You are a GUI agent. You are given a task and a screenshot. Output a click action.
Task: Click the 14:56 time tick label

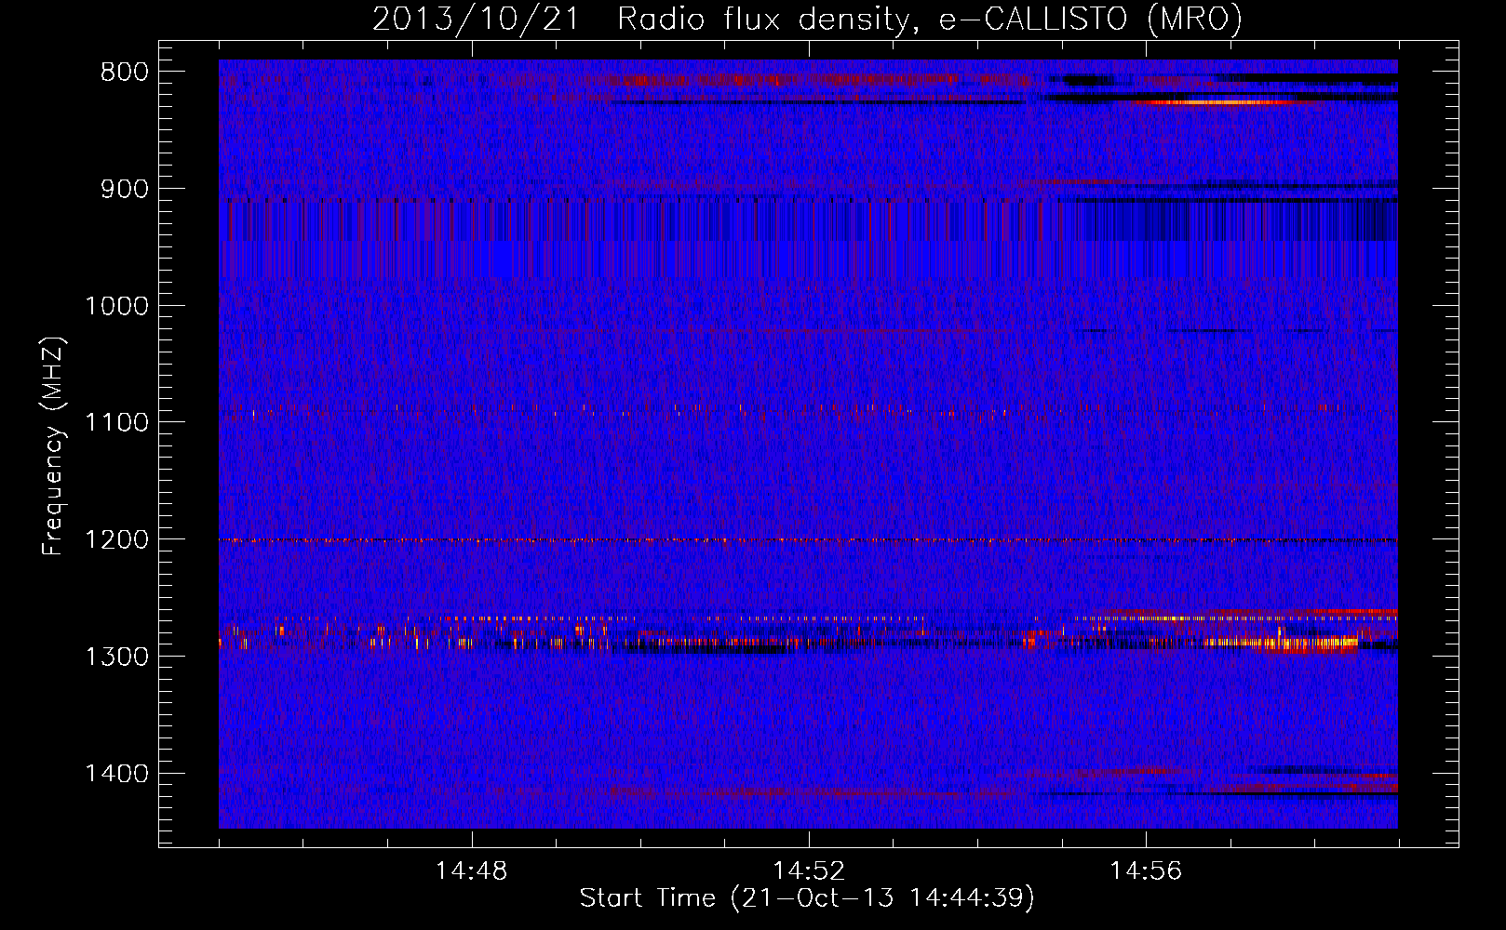[1146, 871]
